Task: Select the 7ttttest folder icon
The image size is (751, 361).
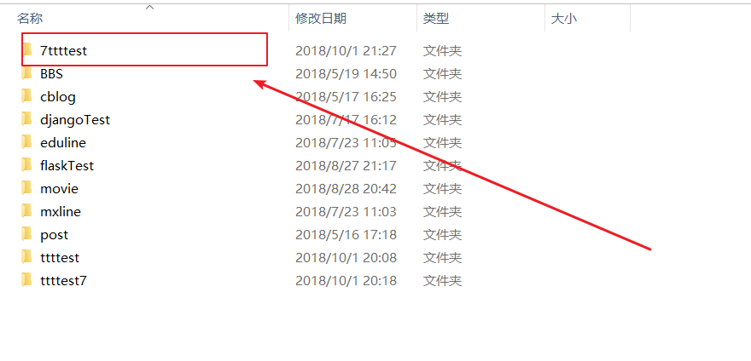Action: 27,49
